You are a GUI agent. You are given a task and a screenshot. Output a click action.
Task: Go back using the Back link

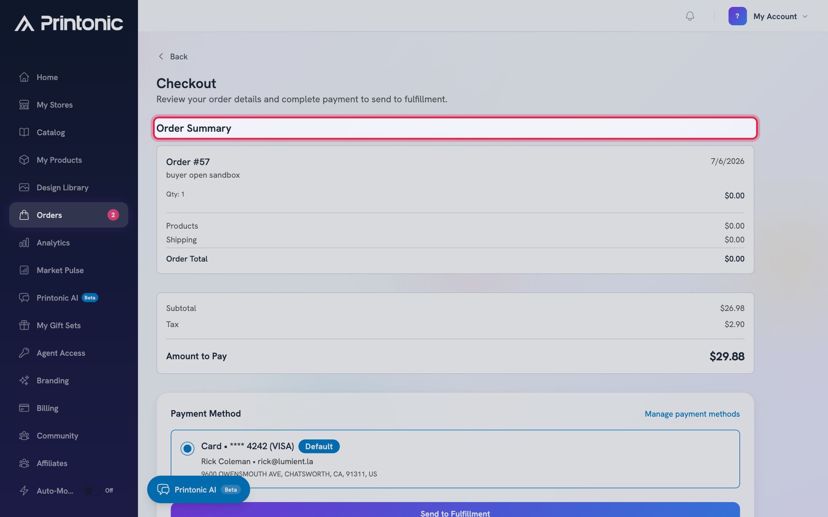click(173, 57)
